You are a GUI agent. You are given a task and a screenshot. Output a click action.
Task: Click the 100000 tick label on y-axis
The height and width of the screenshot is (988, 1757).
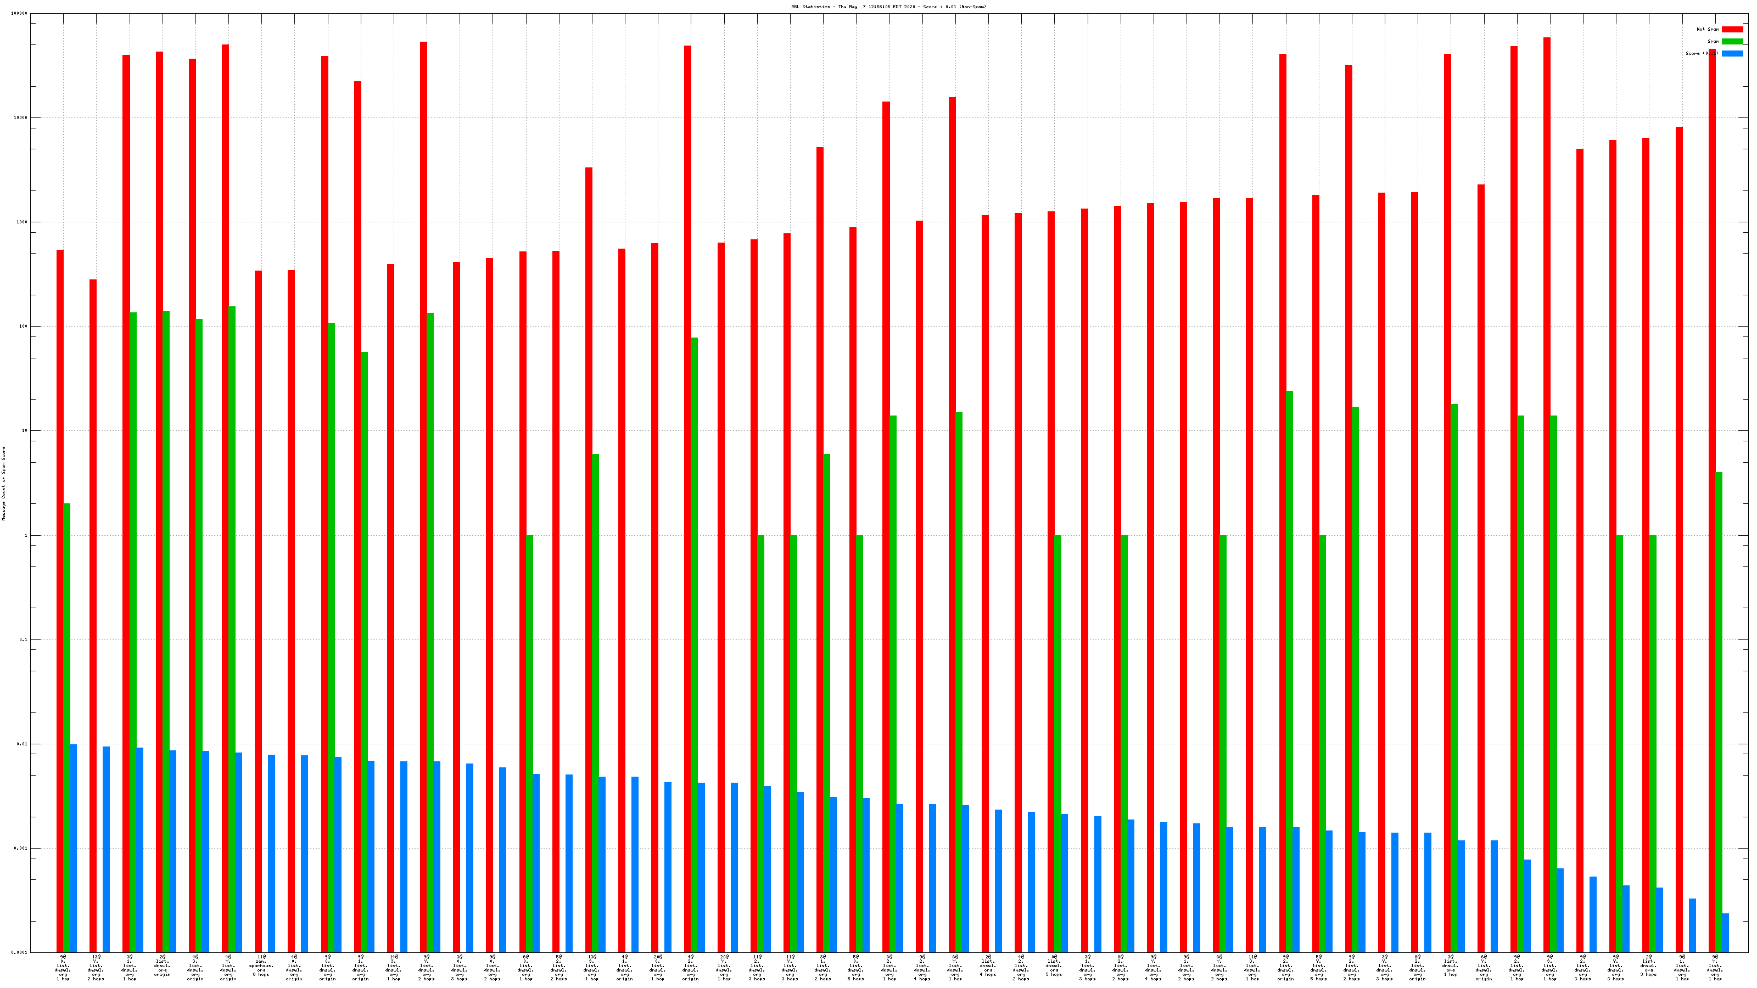(x=20, y=14)
